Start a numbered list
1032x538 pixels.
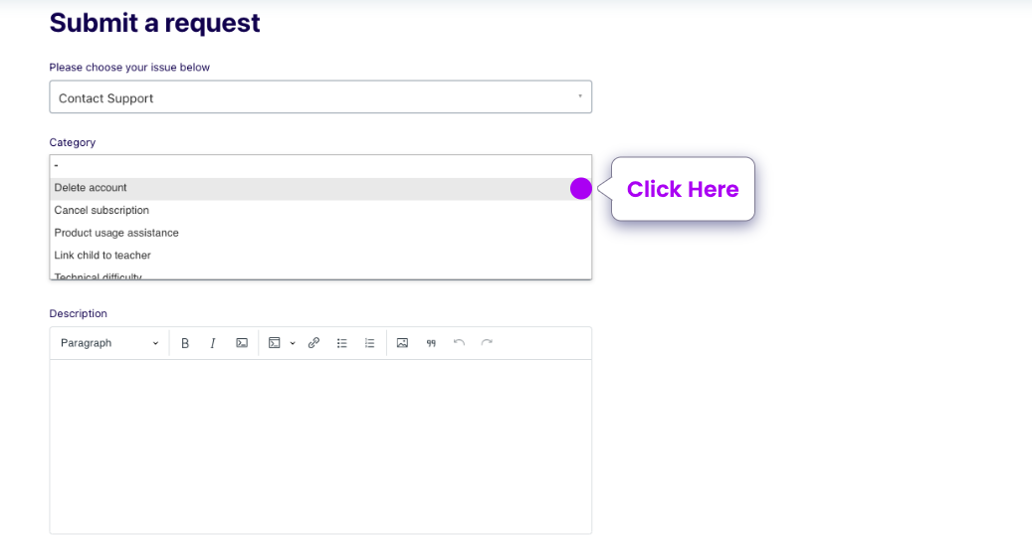tap(369, 343)
